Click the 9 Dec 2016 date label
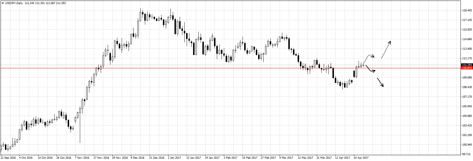Screen dimensions: 473x161 pos(138,158)
